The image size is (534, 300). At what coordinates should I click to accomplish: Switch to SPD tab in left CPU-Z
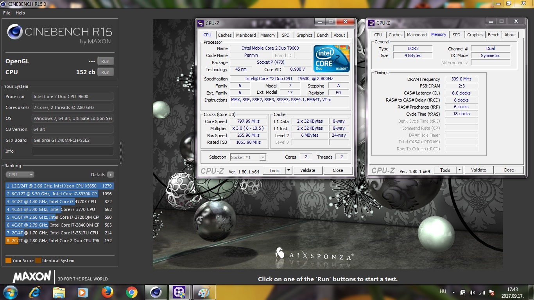coord(286,35)
